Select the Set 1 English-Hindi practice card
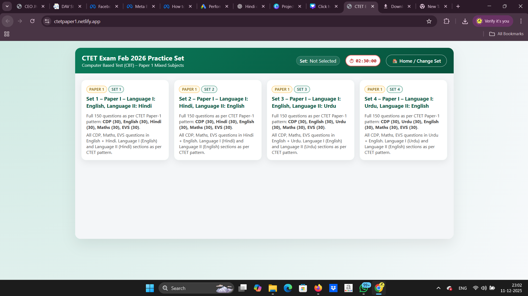 (125, 120)
